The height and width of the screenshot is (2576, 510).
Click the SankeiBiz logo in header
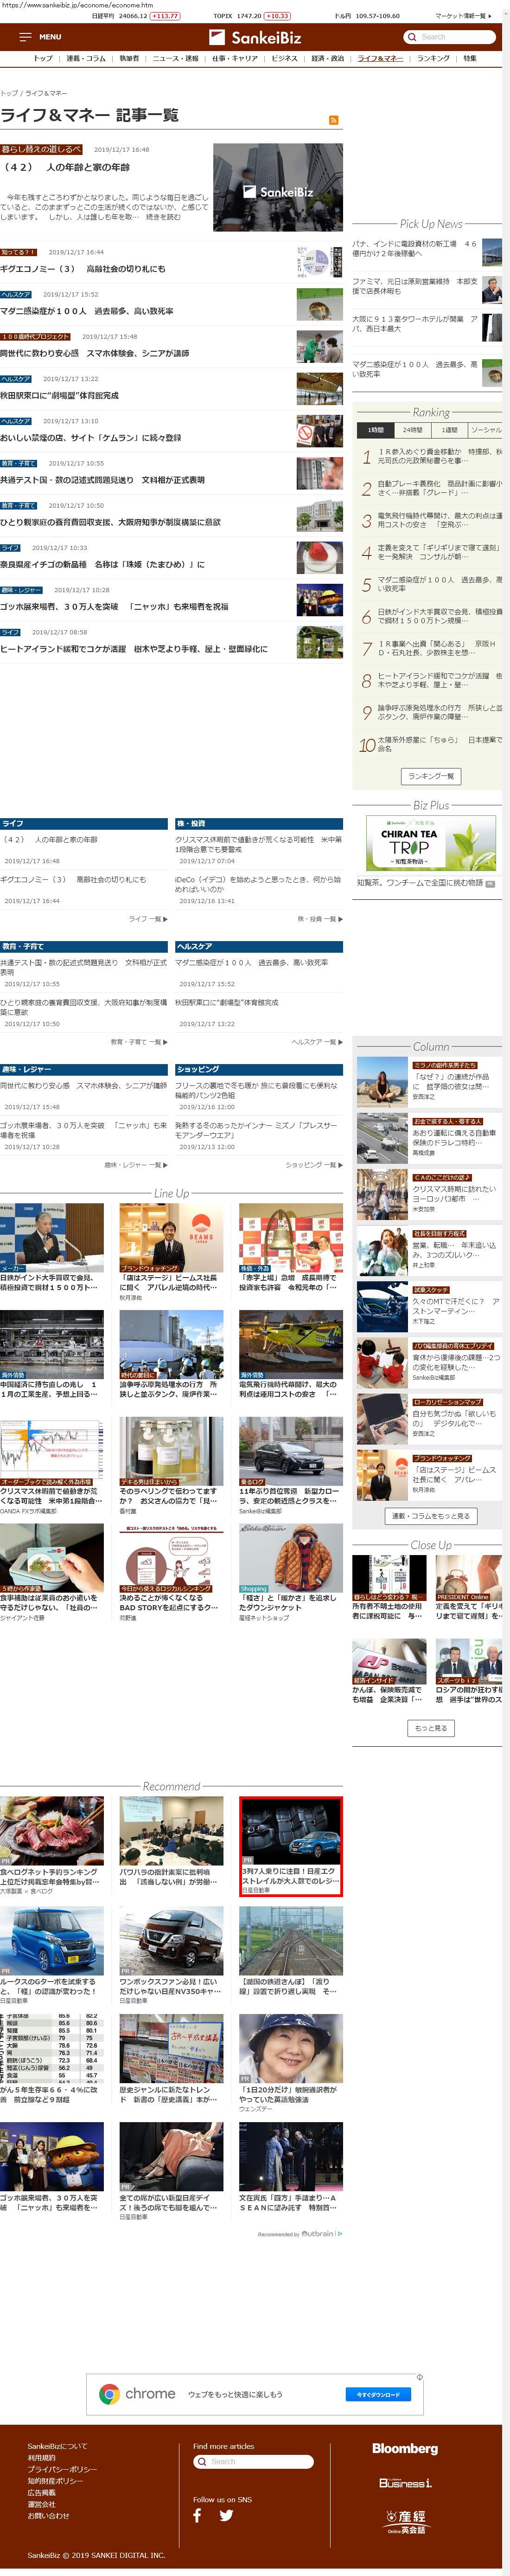coord(254,37)
